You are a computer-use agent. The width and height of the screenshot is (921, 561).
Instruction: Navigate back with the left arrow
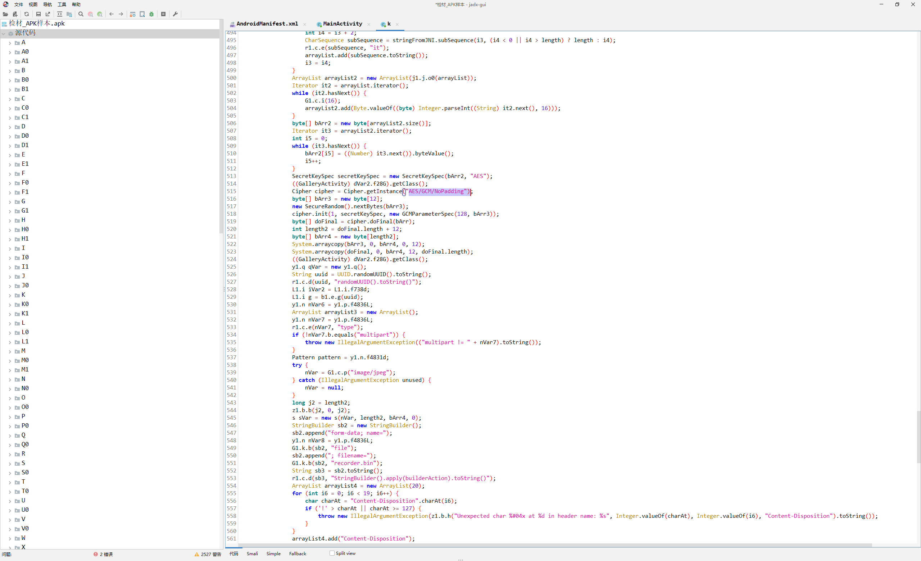click(112, 14)
